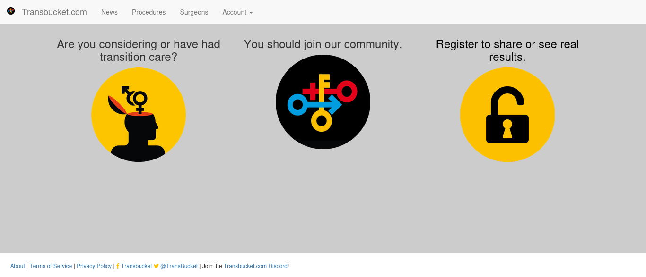The image size is (646, 277).
Task: Click 'You should join our community' heading
Action: 323,44
